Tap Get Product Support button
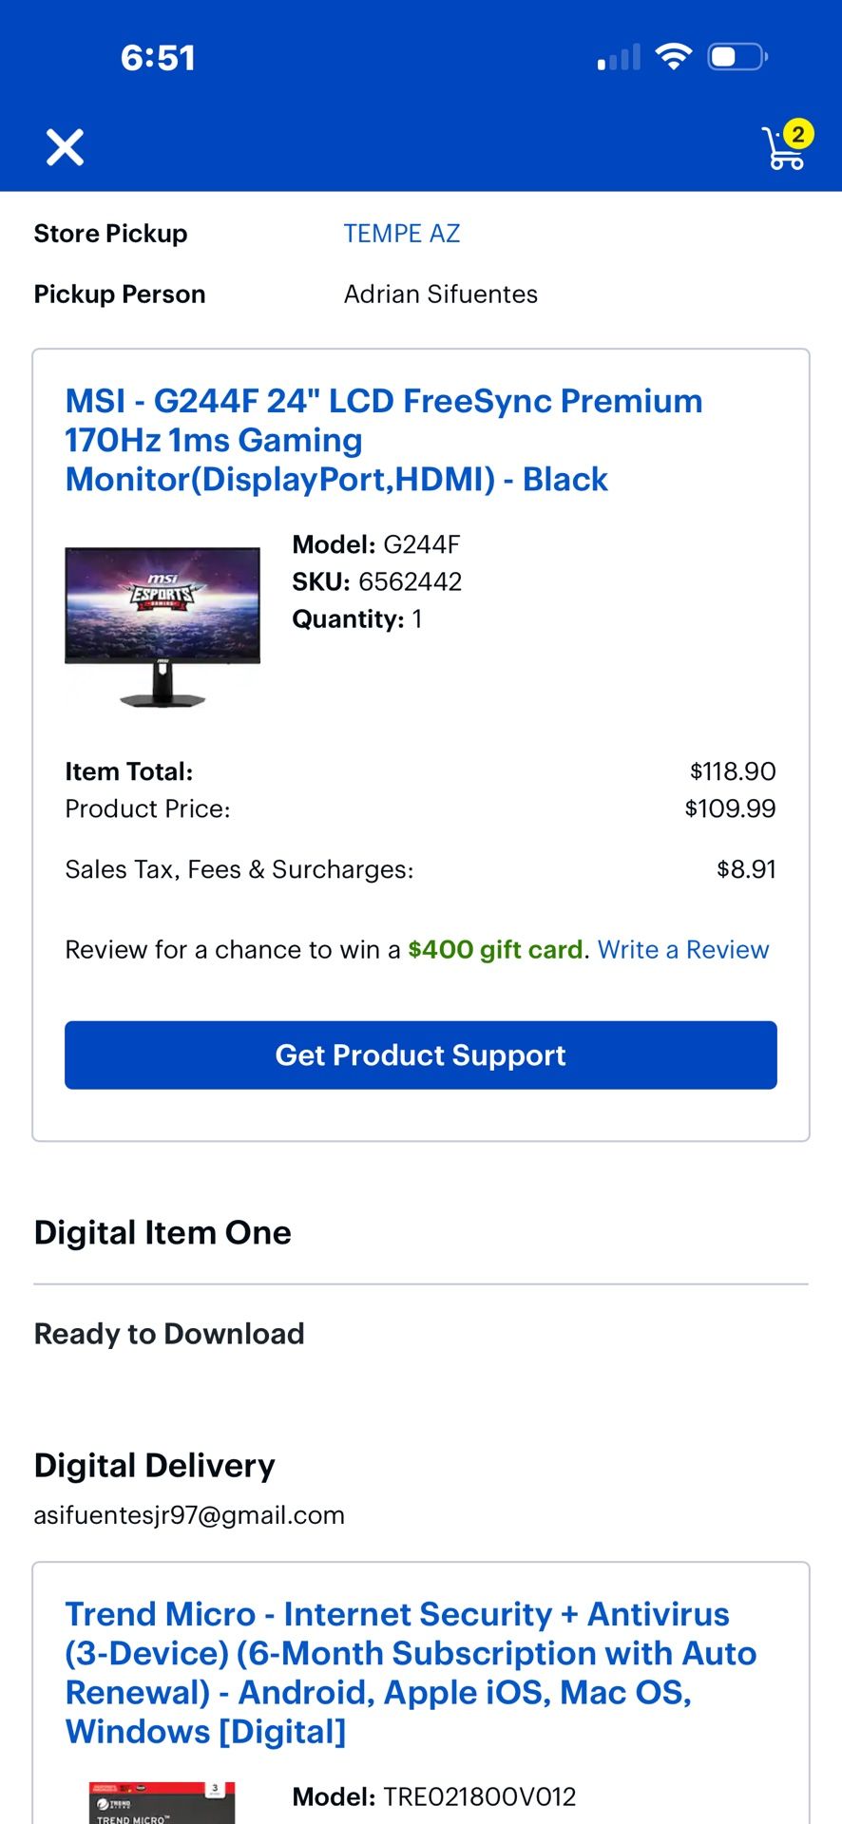 [421, 1055]
